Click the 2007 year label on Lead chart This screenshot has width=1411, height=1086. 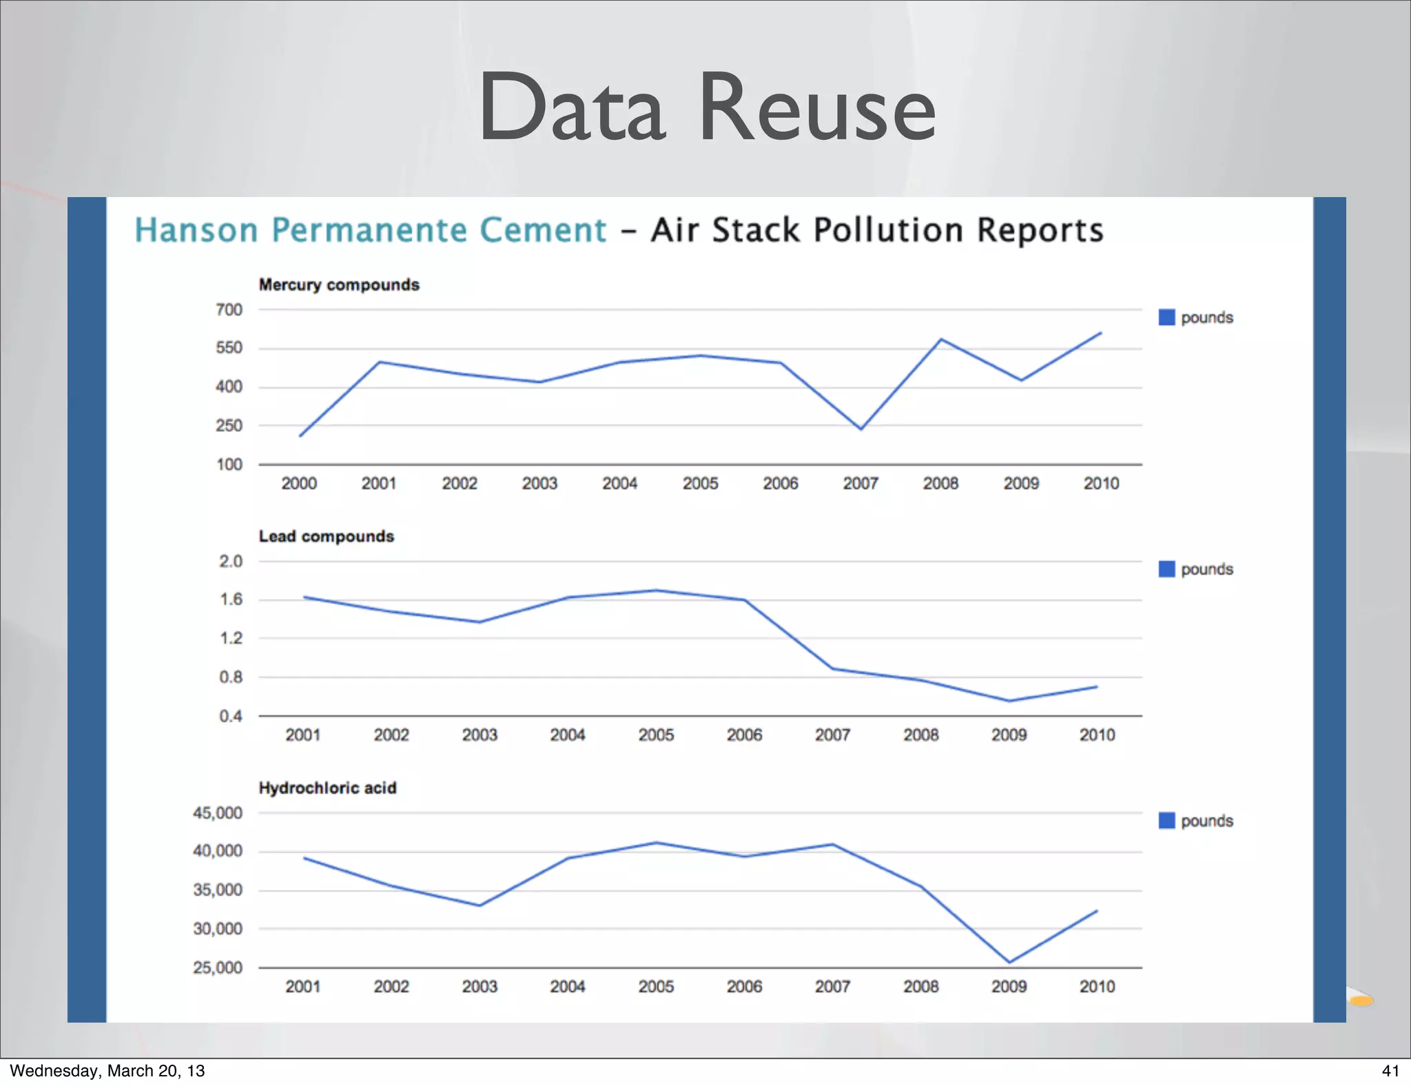pos(833,735)
